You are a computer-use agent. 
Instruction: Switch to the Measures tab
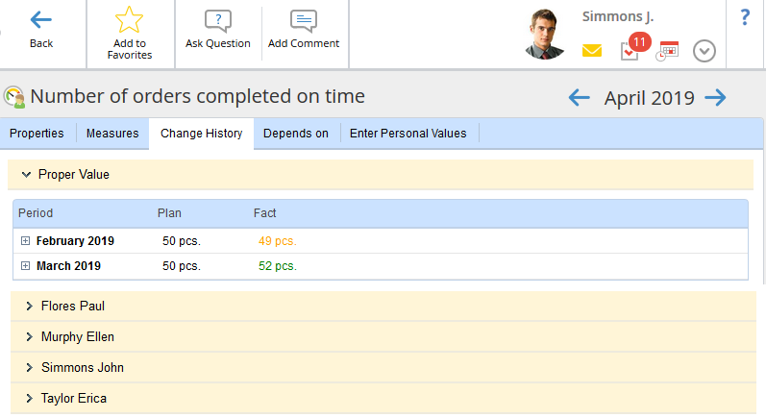112,134
